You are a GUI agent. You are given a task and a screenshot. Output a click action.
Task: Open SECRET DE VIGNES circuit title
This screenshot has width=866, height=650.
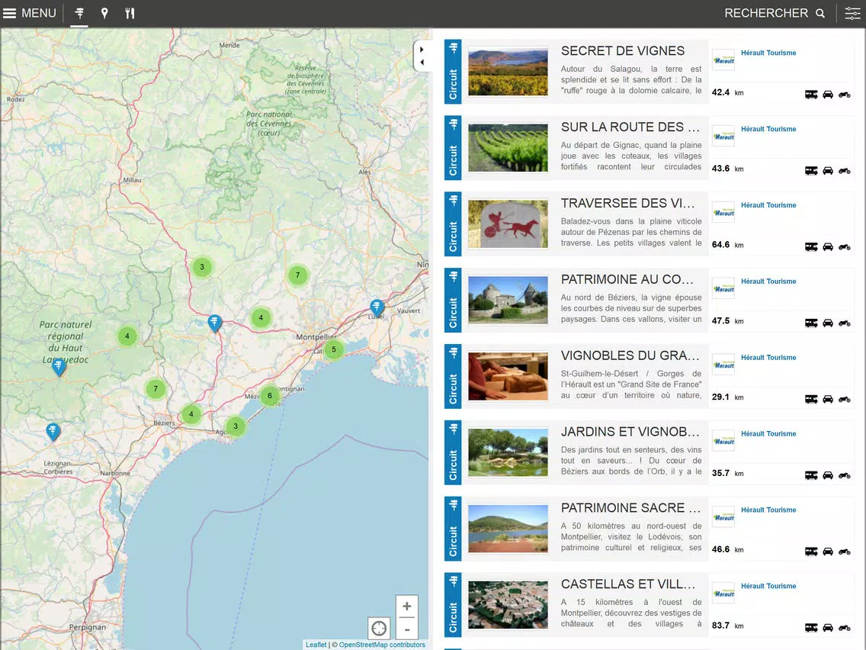622,51
